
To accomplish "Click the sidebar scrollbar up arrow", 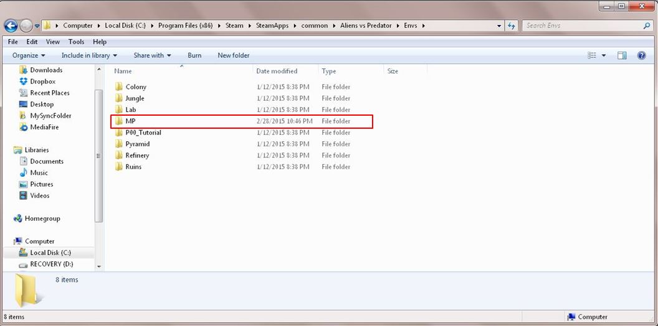I will (99, 70).
